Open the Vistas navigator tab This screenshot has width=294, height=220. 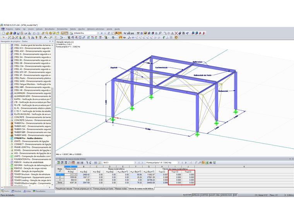[27, 191]
